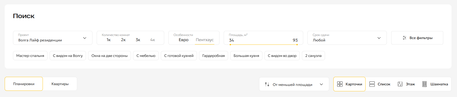Click the Шахматка building icon
Screen dimensions: 457x97
tap(425, 84)
